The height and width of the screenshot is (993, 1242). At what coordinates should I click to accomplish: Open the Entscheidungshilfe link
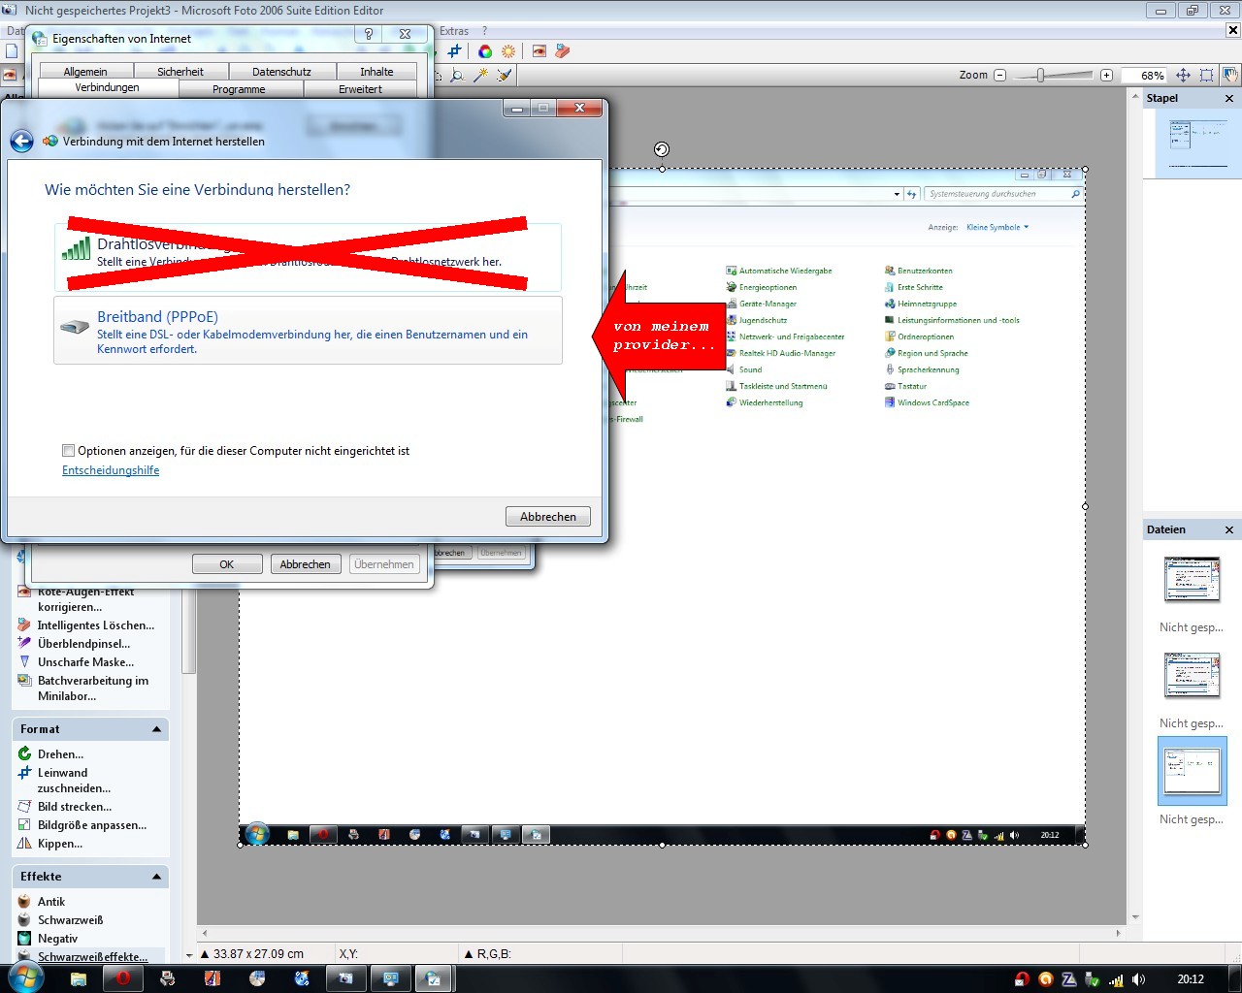click(111, 470)
